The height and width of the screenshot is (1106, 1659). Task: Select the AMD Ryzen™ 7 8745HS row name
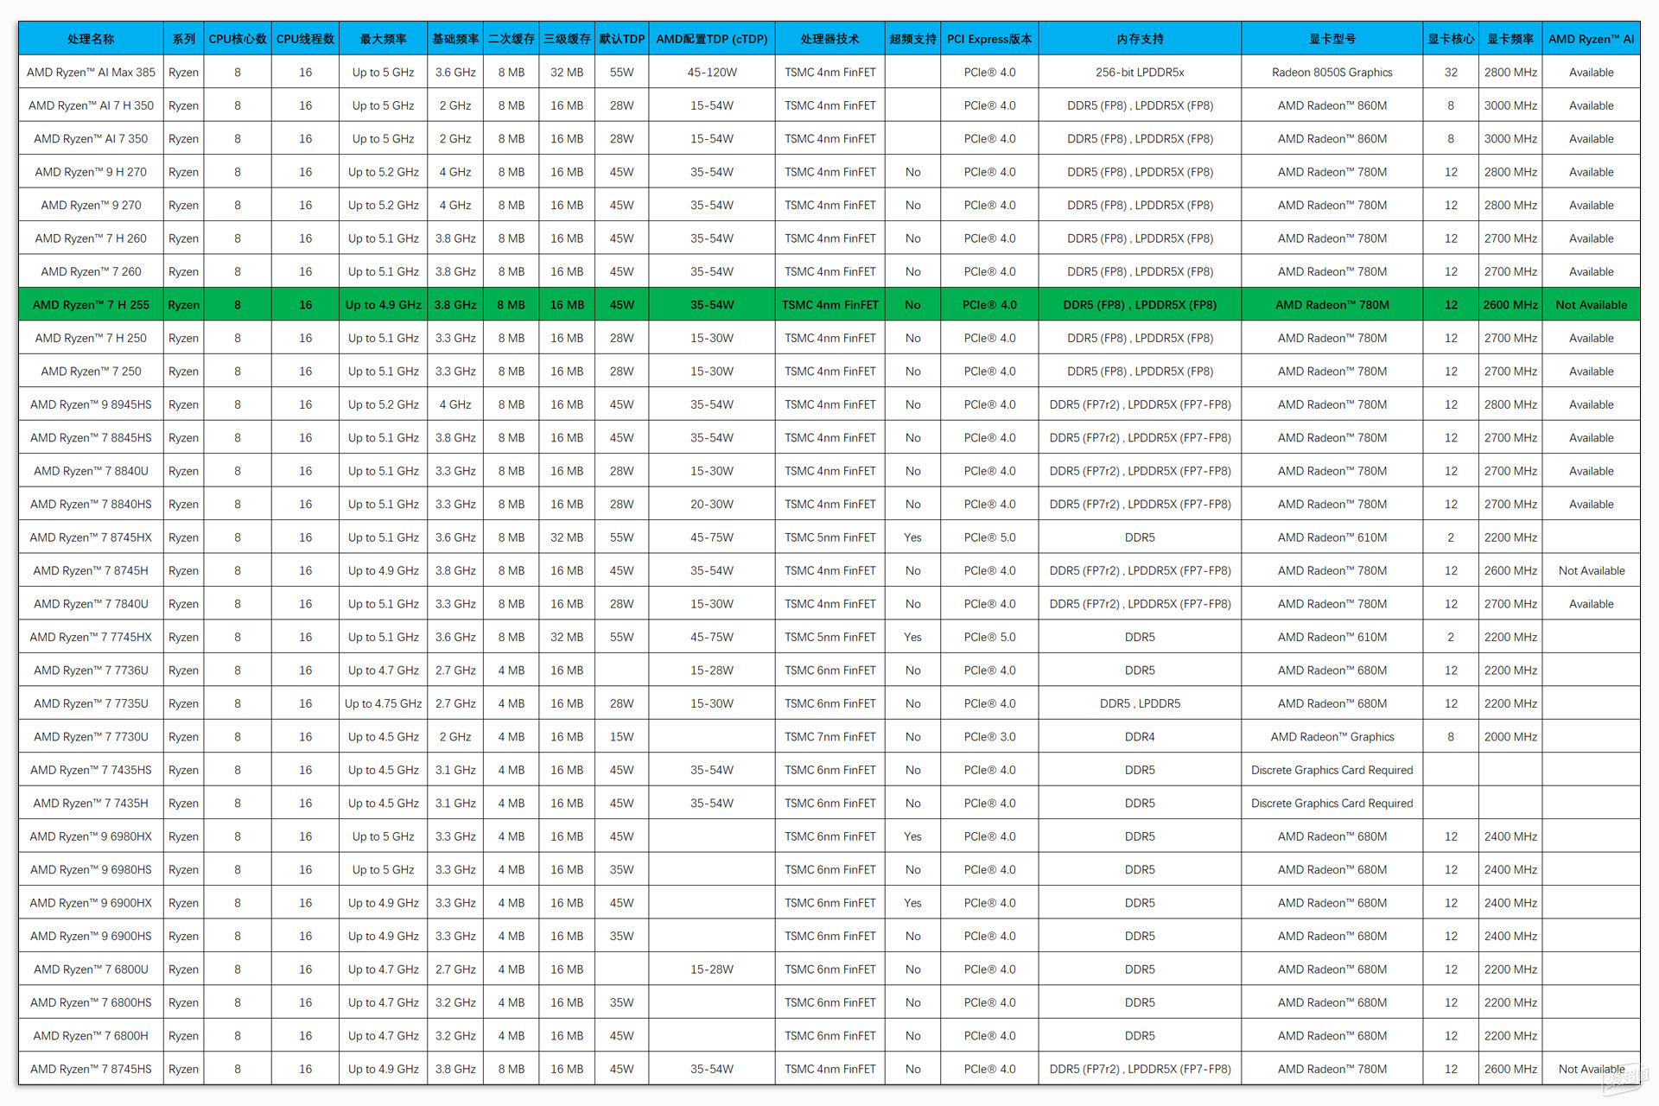(x=91, y=1069)
